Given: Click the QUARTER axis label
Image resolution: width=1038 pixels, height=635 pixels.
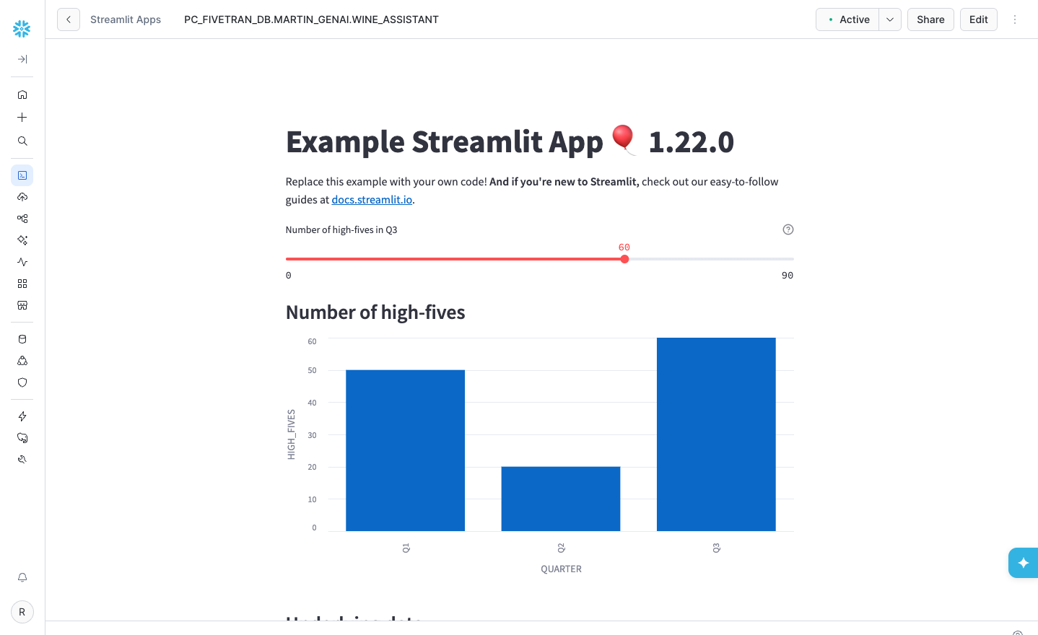Looking at the screenshot, I should [x=561, y=569].
